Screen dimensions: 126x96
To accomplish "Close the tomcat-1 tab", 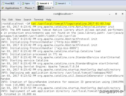I will click(x=51, y=3).
